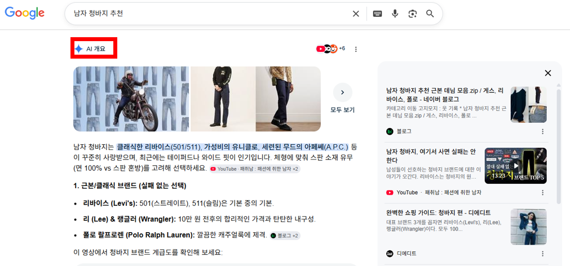Click the Google logo
Screen dimensions: 570x266
pos(25,13)
